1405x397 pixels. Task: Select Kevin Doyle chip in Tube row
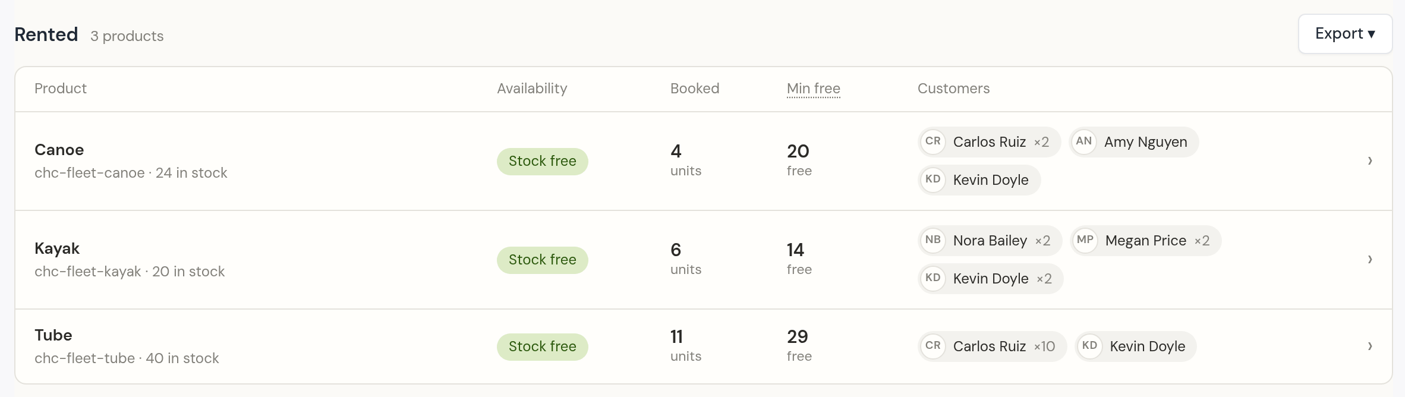coord(1136,346)
